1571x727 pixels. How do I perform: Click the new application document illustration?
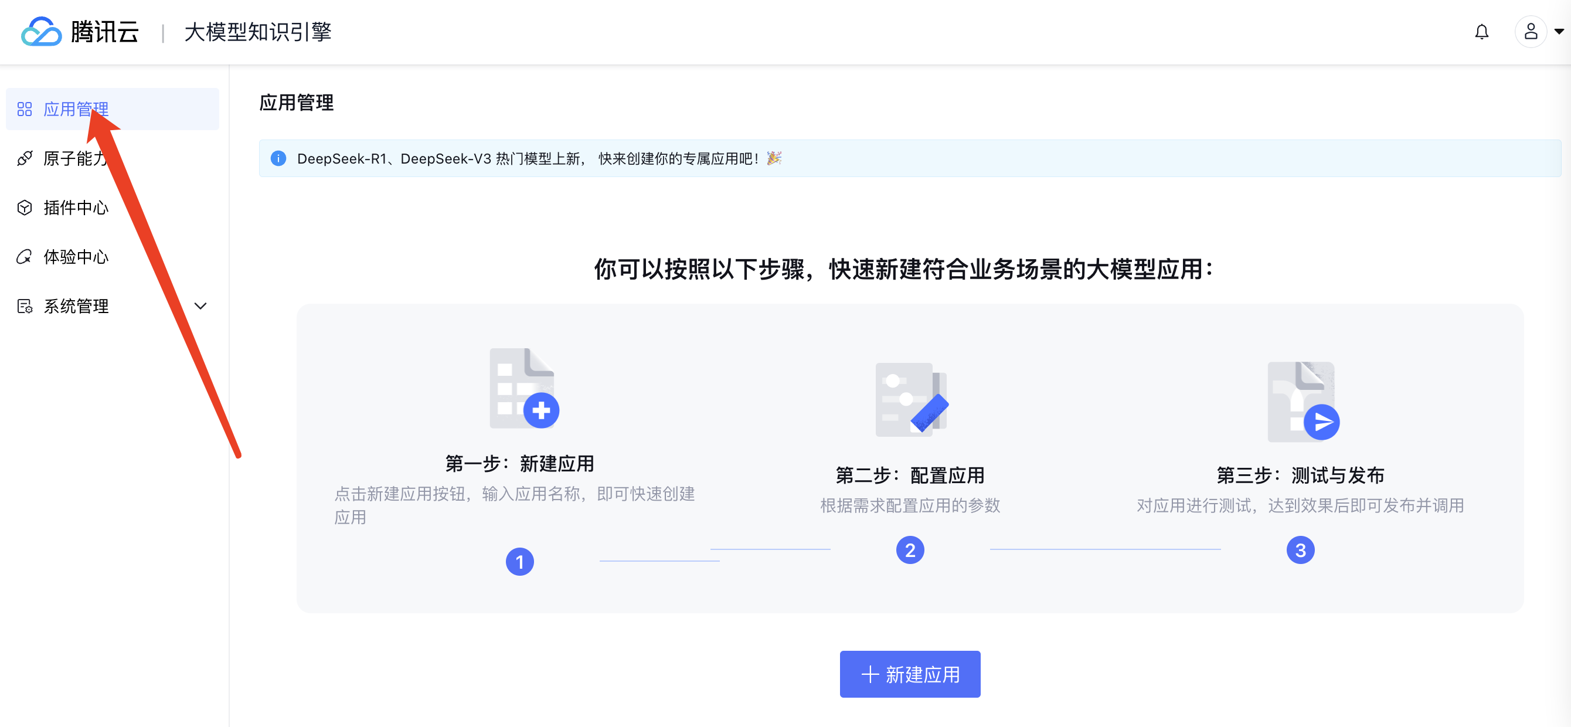(524, 389)
